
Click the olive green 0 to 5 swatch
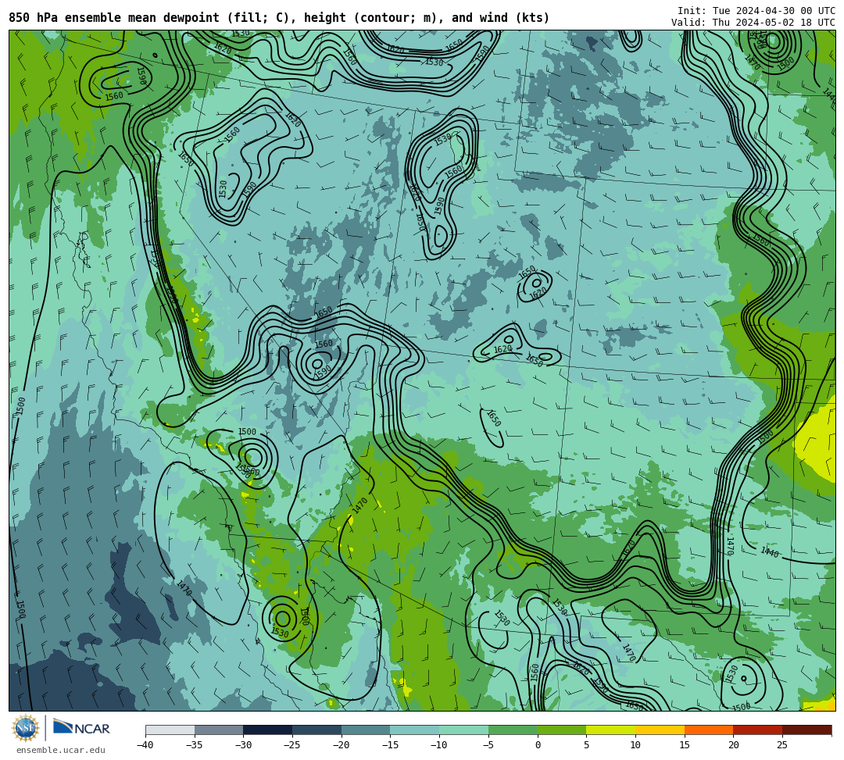tap(562, 730)
